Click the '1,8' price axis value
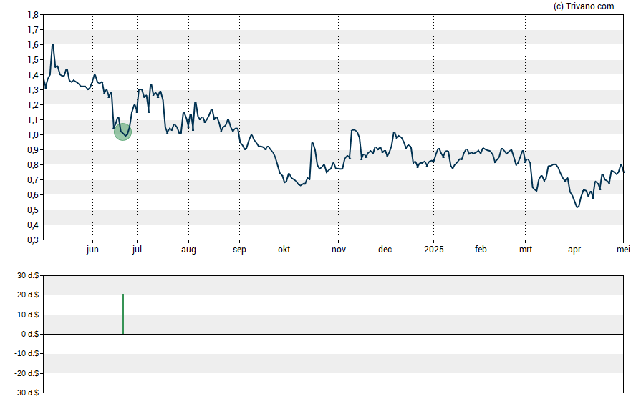This screenshot has height=404, width=636. pos(33,15)
